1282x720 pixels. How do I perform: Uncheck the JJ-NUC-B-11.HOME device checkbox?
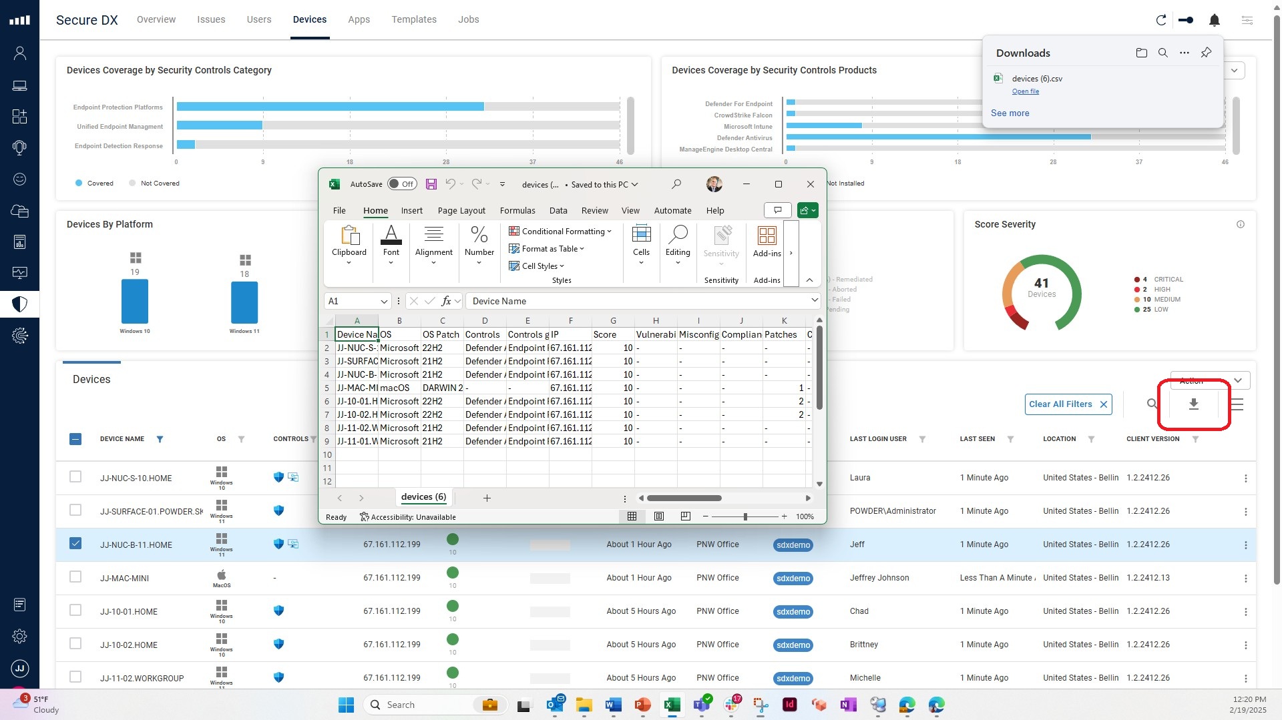pos(75,544)
